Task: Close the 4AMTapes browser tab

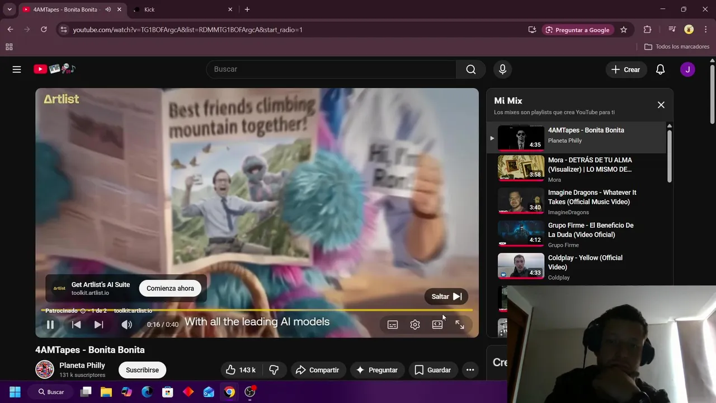Action: (119, 10)
